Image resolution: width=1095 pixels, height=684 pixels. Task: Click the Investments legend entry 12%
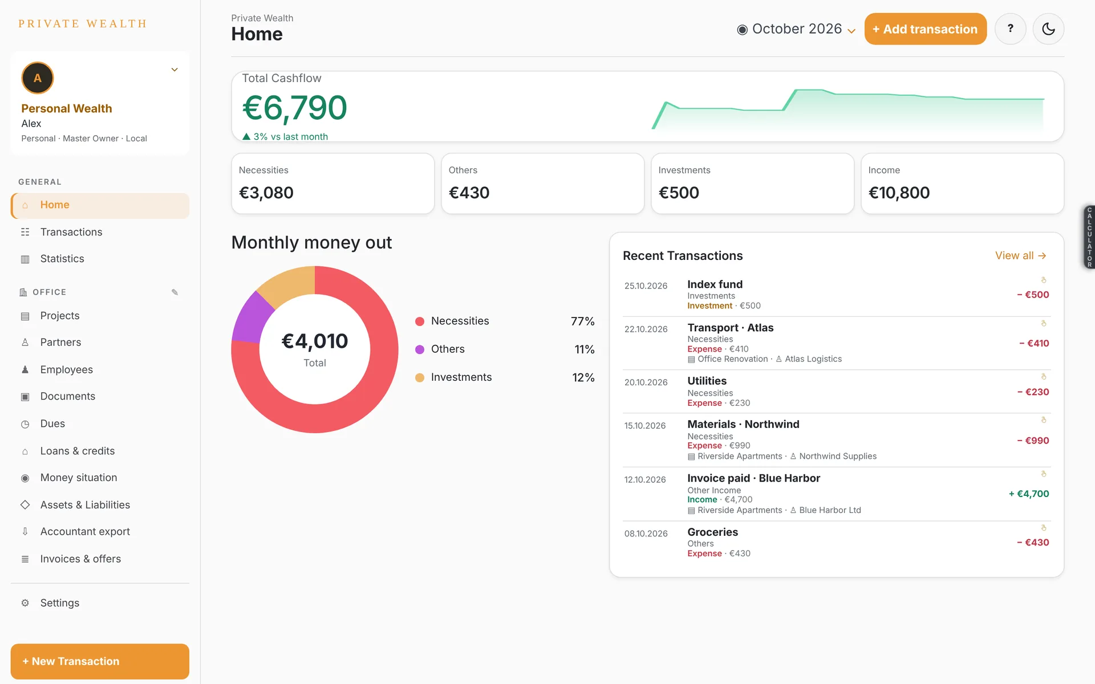[505, 377]
